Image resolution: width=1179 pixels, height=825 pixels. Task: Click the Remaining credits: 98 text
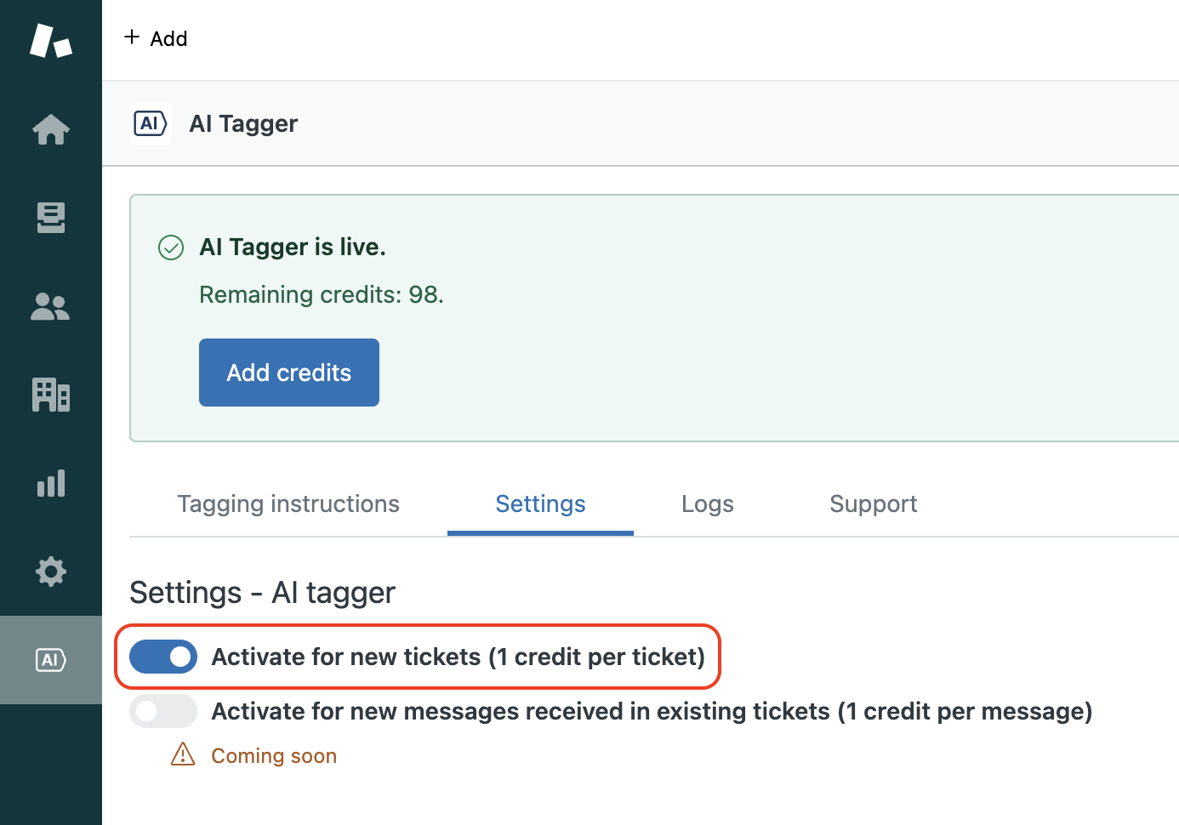322,294
